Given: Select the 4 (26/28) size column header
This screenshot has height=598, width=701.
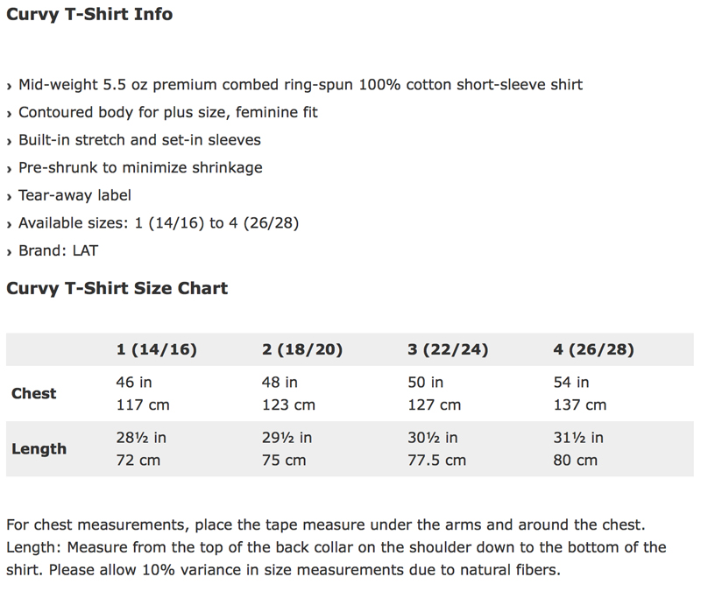Looking at the screenshot, I should tap(593, 350).
